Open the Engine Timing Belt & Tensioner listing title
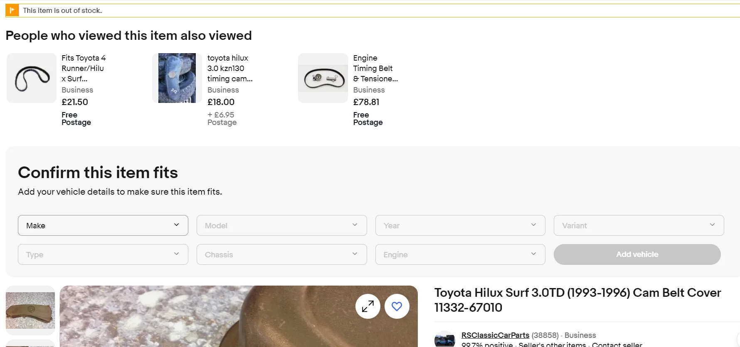740x347 pixels. pyautogui.click(x=375, y=68)
